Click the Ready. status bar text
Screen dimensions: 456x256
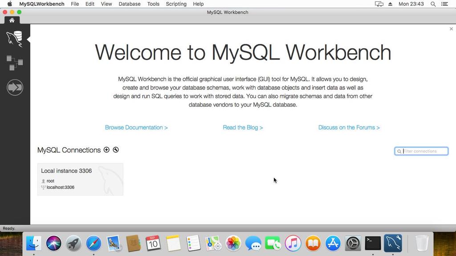pos(9,228)
